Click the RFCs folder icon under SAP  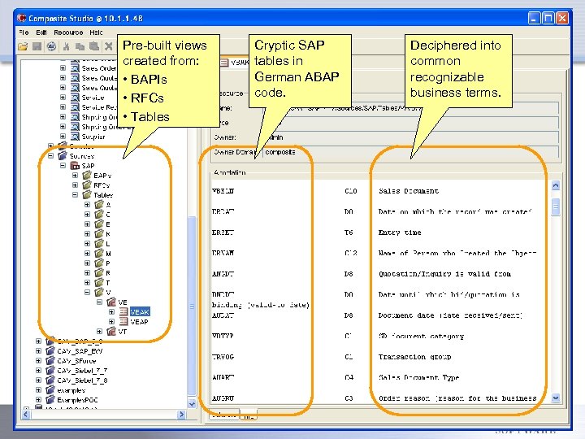[x=87, y=185]
